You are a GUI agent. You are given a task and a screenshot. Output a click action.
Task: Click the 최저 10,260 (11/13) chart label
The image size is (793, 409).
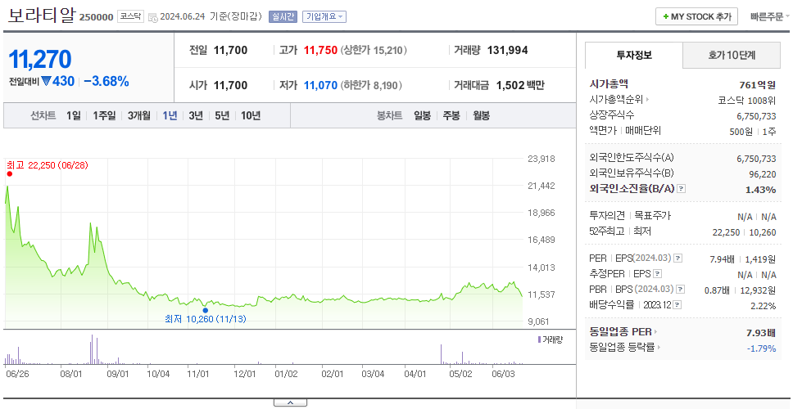pos(206,319)
